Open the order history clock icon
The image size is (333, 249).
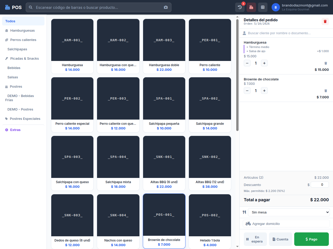pos(240,7)
